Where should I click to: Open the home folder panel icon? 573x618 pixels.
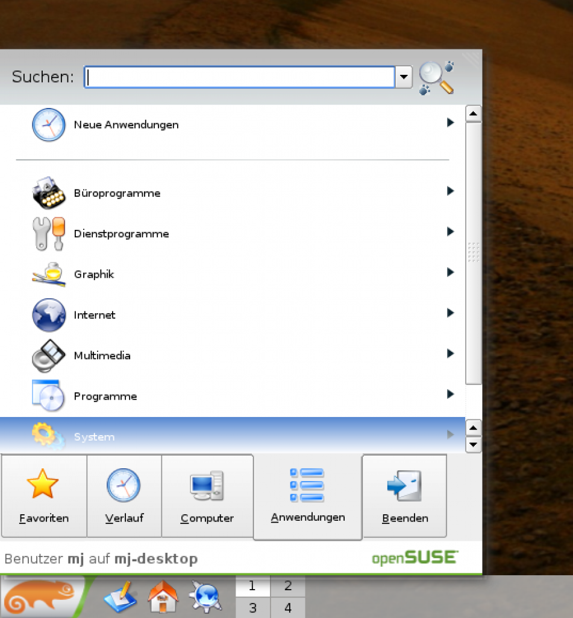point(163,597)
